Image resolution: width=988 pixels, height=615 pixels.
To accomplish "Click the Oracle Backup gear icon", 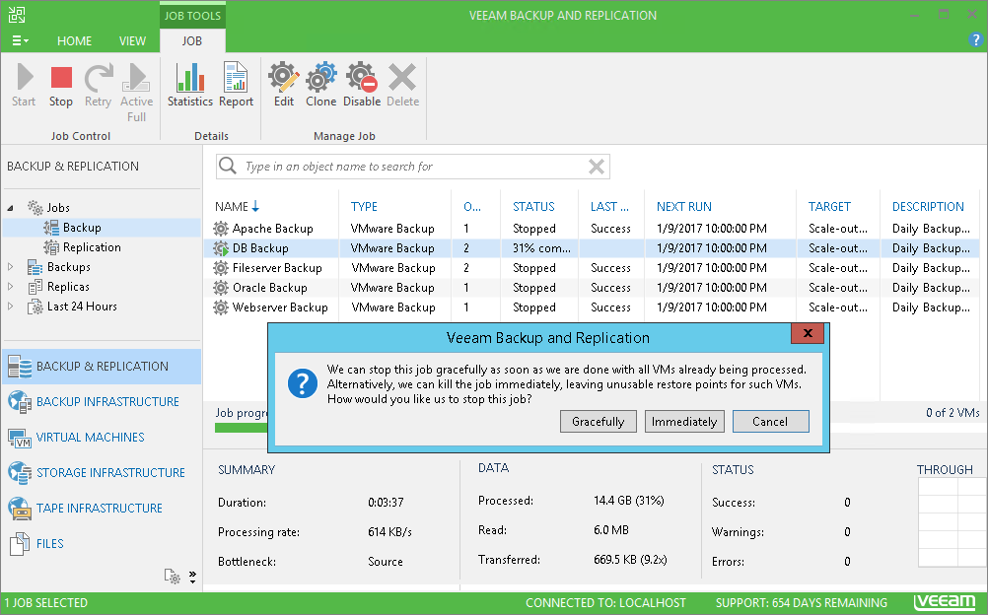I will (x=221, y=288).
